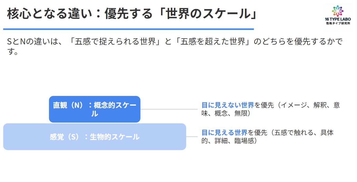Viewport: 357px width, 182px height.
Task: Click the 16 TYPE LABO colorful logo icon
Action: 338,10
